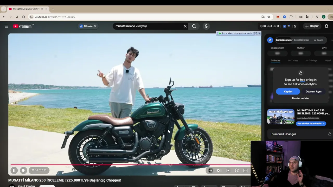Open the translate extension icon

click(307, 17)
